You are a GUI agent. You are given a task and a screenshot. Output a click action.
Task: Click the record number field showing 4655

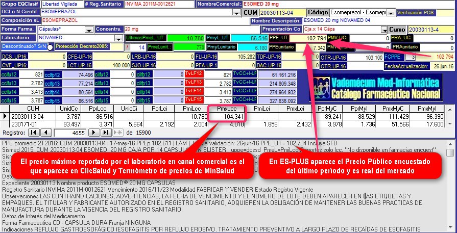click(x=70, y=133)
